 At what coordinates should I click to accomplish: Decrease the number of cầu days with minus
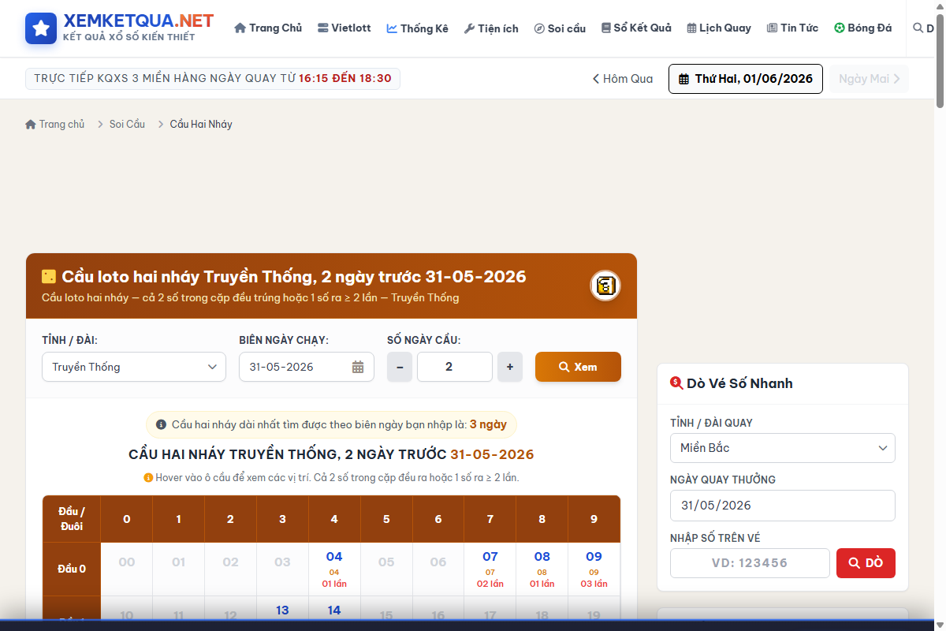(400, 367)
